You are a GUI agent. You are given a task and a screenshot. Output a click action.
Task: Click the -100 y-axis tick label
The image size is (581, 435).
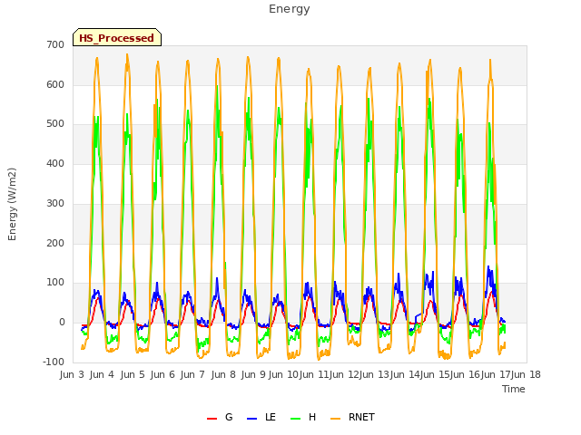(54, 362)
